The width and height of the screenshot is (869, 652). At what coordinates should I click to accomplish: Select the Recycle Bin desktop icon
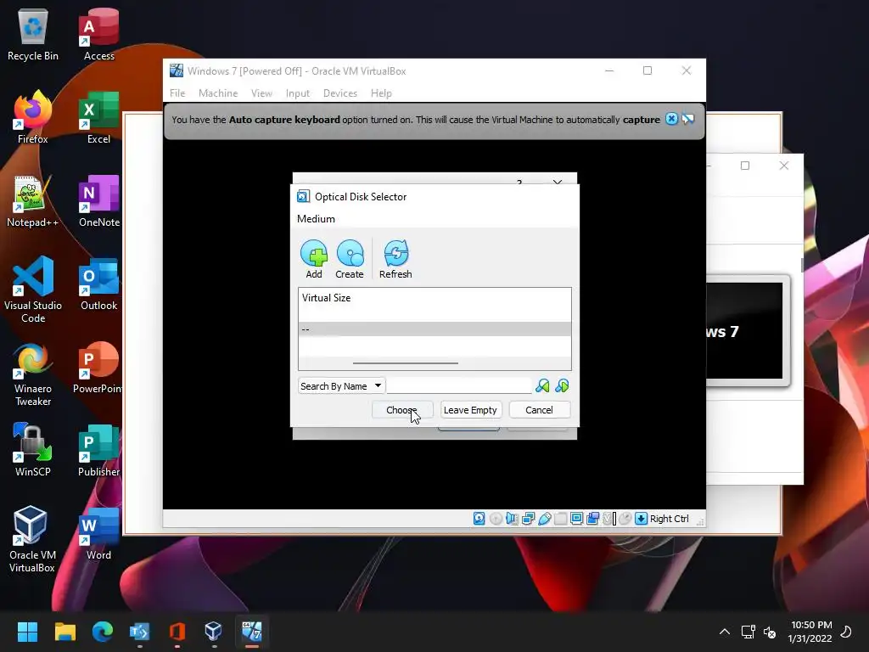point(33,34)
